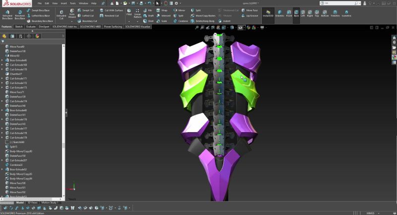The height and width of the screenshot is (215, 397).
Task: Toggle Hide/Show Items eye icon
Action: click(x=240, y=28)
